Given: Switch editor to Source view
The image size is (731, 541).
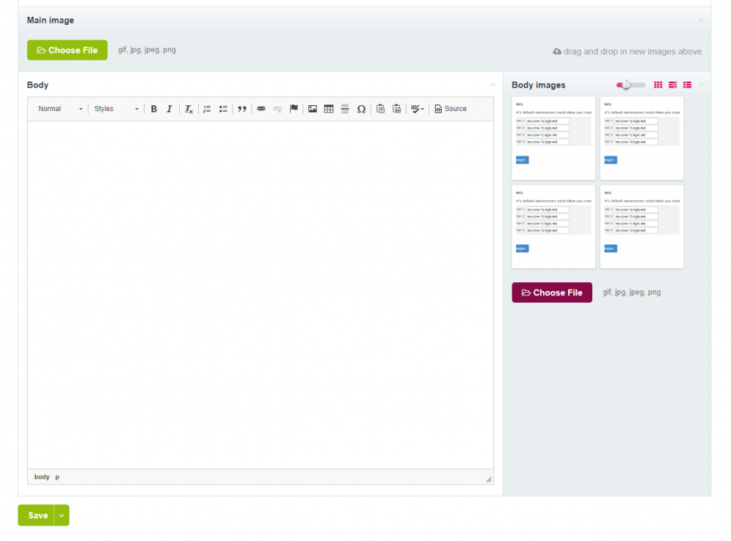Looking at the screenshot, I should pos(450,109).
